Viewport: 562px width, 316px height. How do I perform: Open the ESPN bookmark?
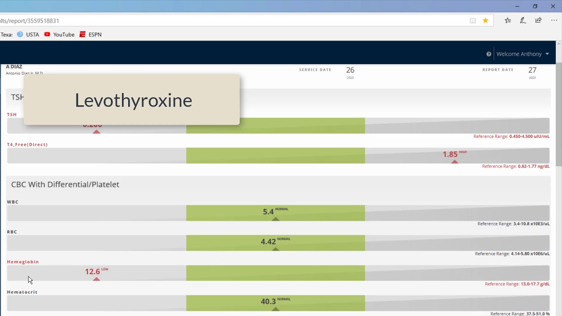tap(90, 34)
